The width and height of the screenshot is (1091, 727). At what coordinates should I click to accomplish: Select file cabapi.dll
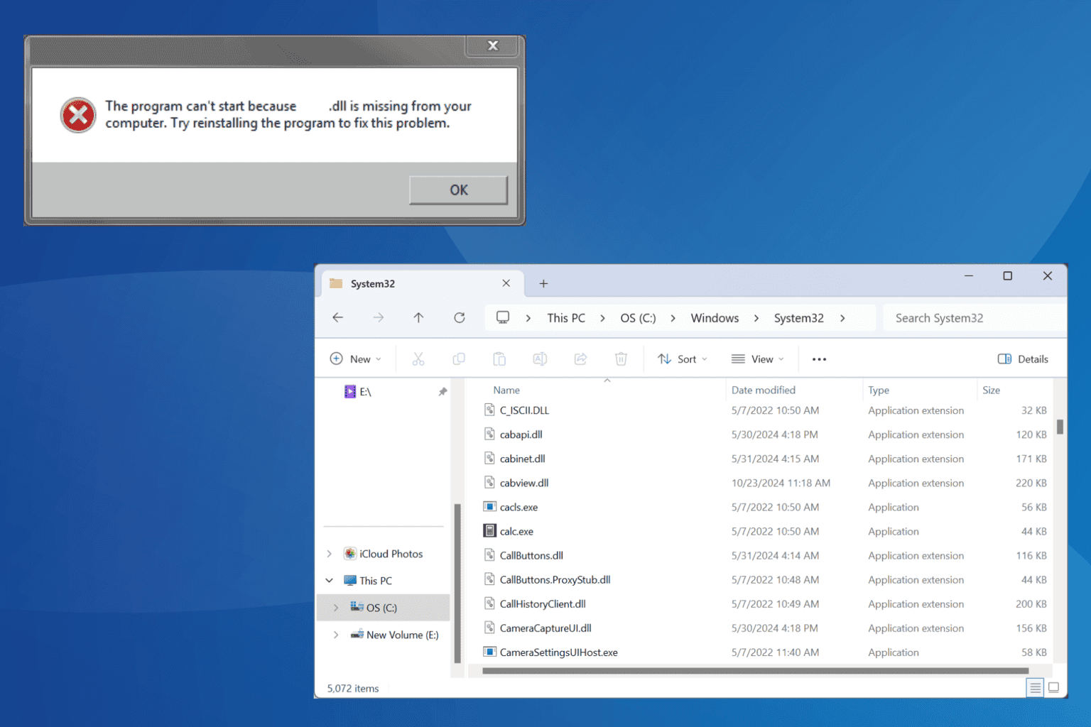(x=521, y=434)
